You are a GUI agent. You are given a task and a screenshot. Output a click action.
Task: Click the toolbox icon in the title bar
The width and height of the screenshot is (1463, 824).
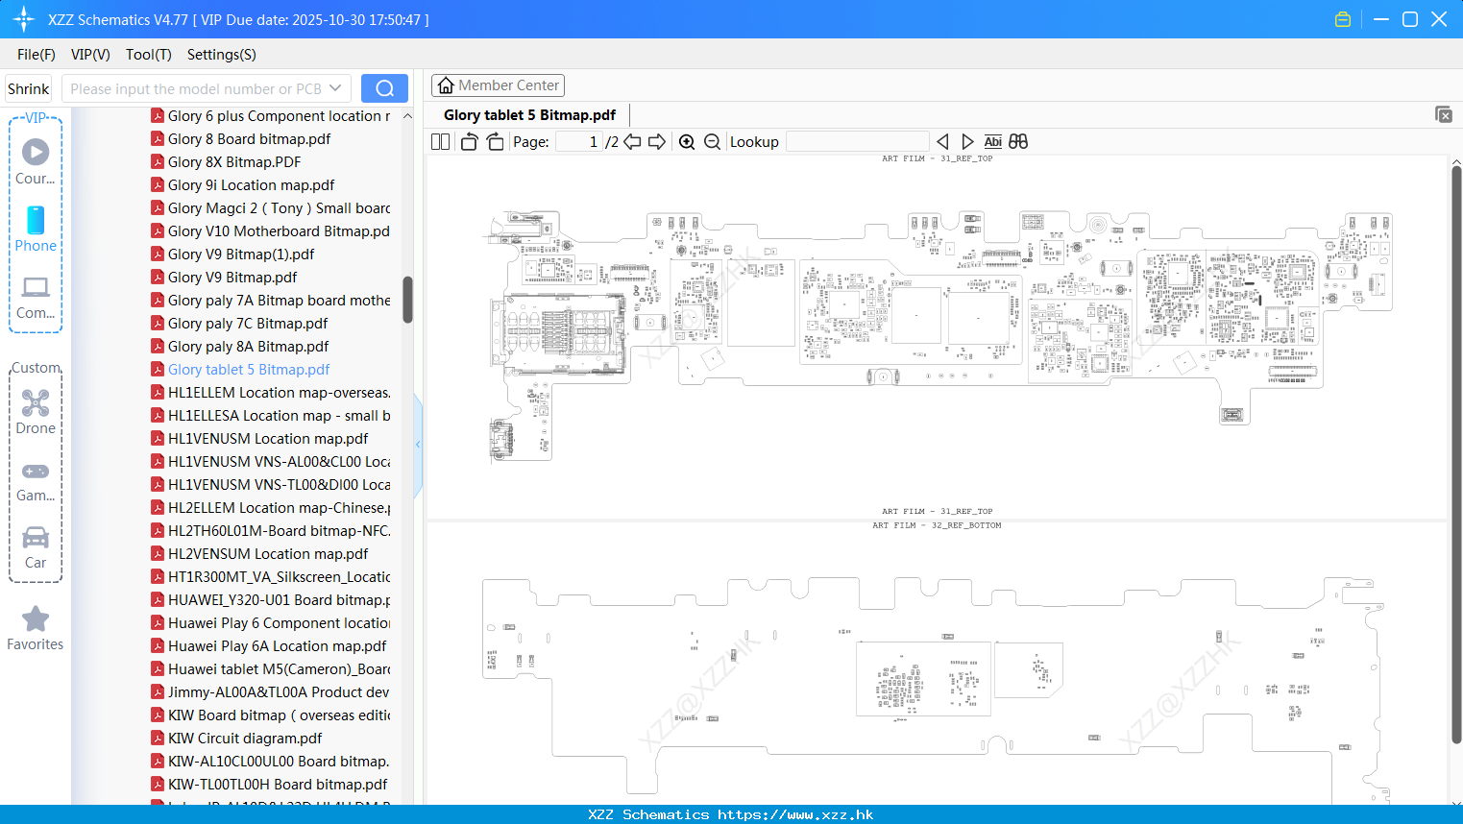(1343, 19)
